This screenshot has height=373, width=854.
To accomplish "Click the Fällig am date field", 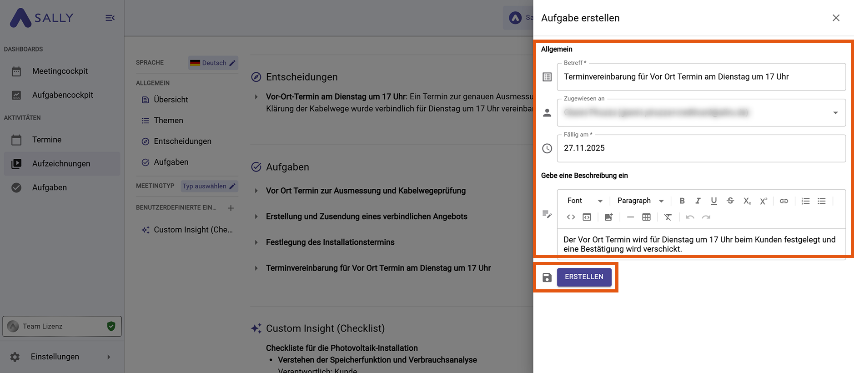I will click(x=701, y=148).
